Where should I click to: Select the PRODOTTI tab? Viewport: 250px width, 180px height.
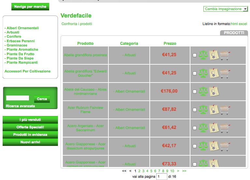pyautogui.click(x=234, y=33)
